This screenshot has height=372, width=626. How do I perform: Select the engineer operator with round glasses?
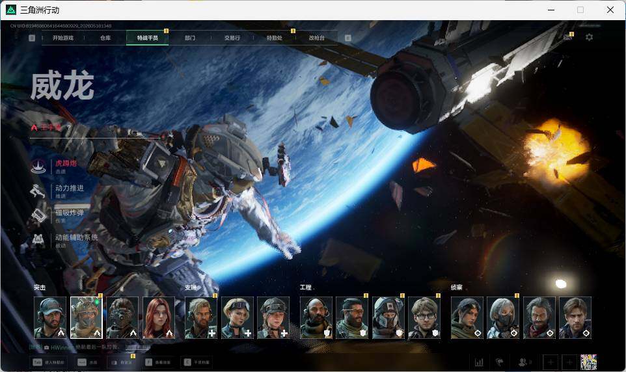(424, 318)
